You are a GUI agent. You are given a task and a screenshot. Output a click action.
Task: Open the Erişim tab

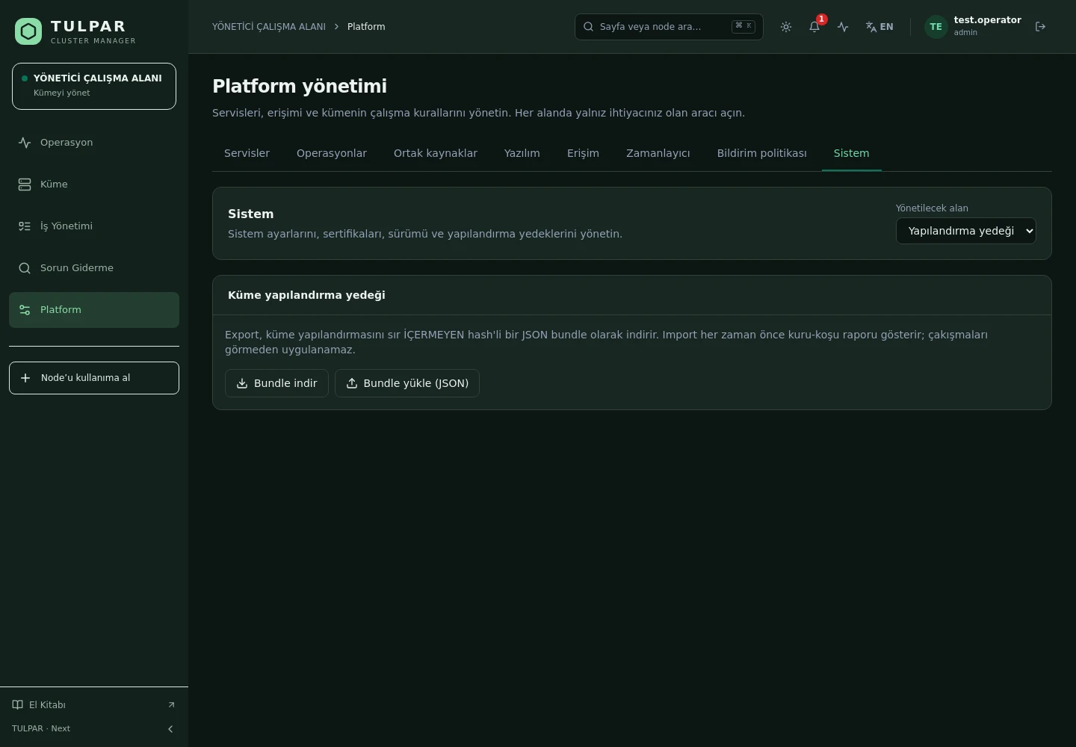(x=583, y=153)
